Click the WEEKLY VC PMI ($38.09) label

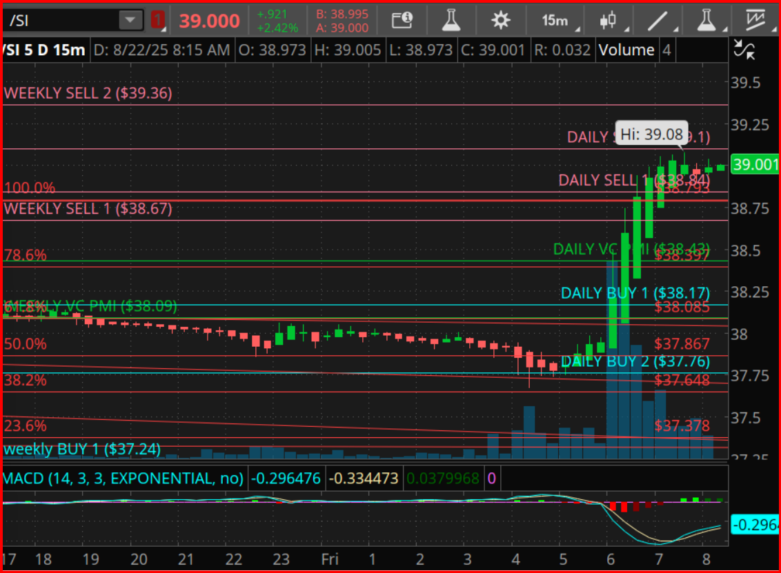point(90,305)
